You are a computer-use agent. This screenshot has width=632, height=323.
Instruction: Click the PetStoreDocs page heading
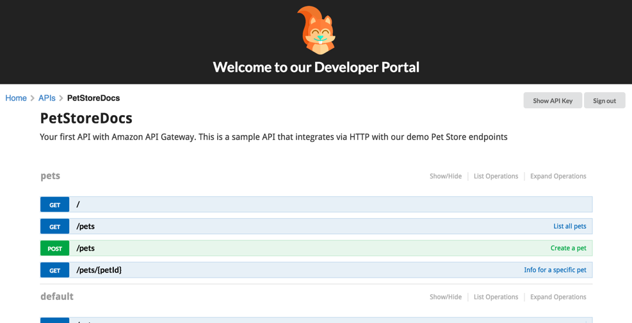(86, 118)
